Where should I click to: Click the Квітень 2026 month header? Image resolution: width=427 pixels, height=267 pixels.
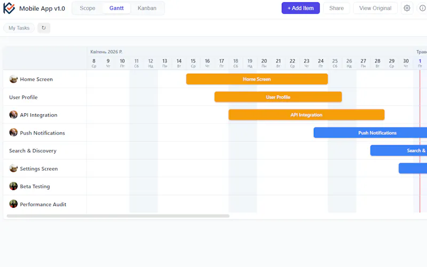coord(106,52)
